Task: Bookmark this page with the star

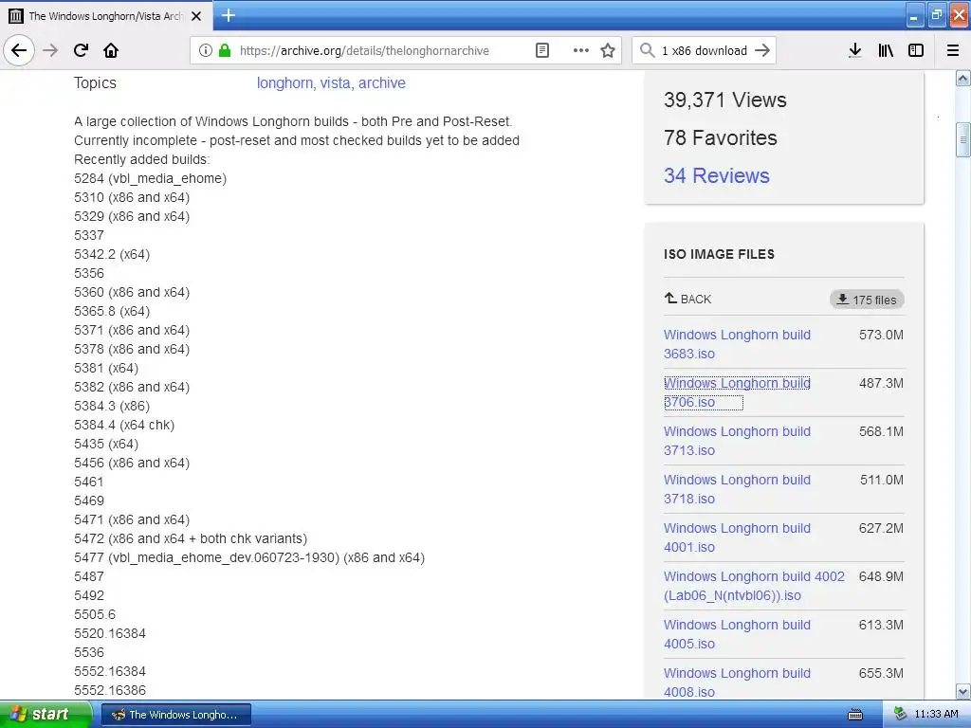Action: coord(608,50)
